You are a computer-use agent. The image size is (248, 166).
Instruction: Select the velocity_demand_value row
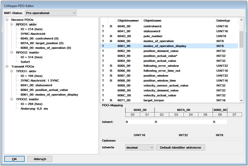click(x=169, y=90)
